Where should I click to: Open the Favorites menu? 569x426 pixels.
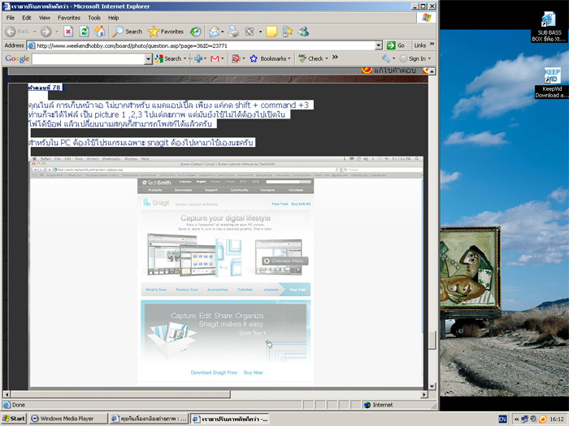68,17
